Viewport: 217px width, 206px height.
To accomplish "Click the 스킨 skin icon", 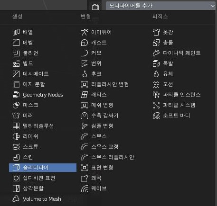I will point(16,157).
